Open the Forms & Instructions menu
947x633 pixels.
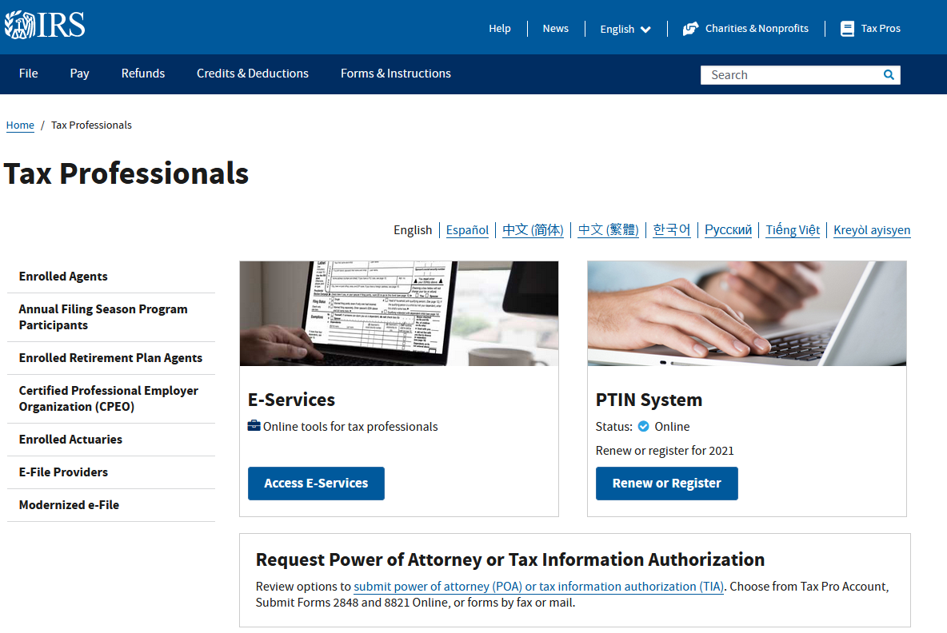pyautogui.click(x=395, y=74)
